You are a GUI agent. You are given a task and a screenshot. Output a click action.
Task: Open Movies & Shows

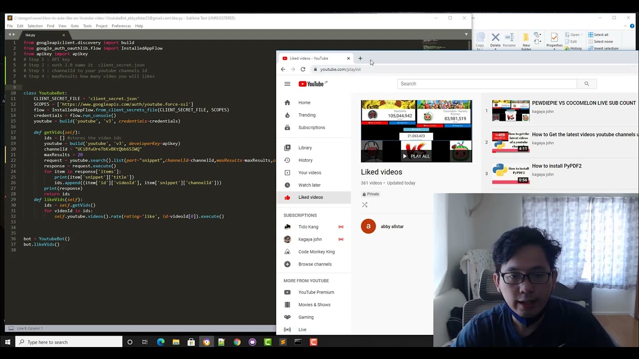314,305
